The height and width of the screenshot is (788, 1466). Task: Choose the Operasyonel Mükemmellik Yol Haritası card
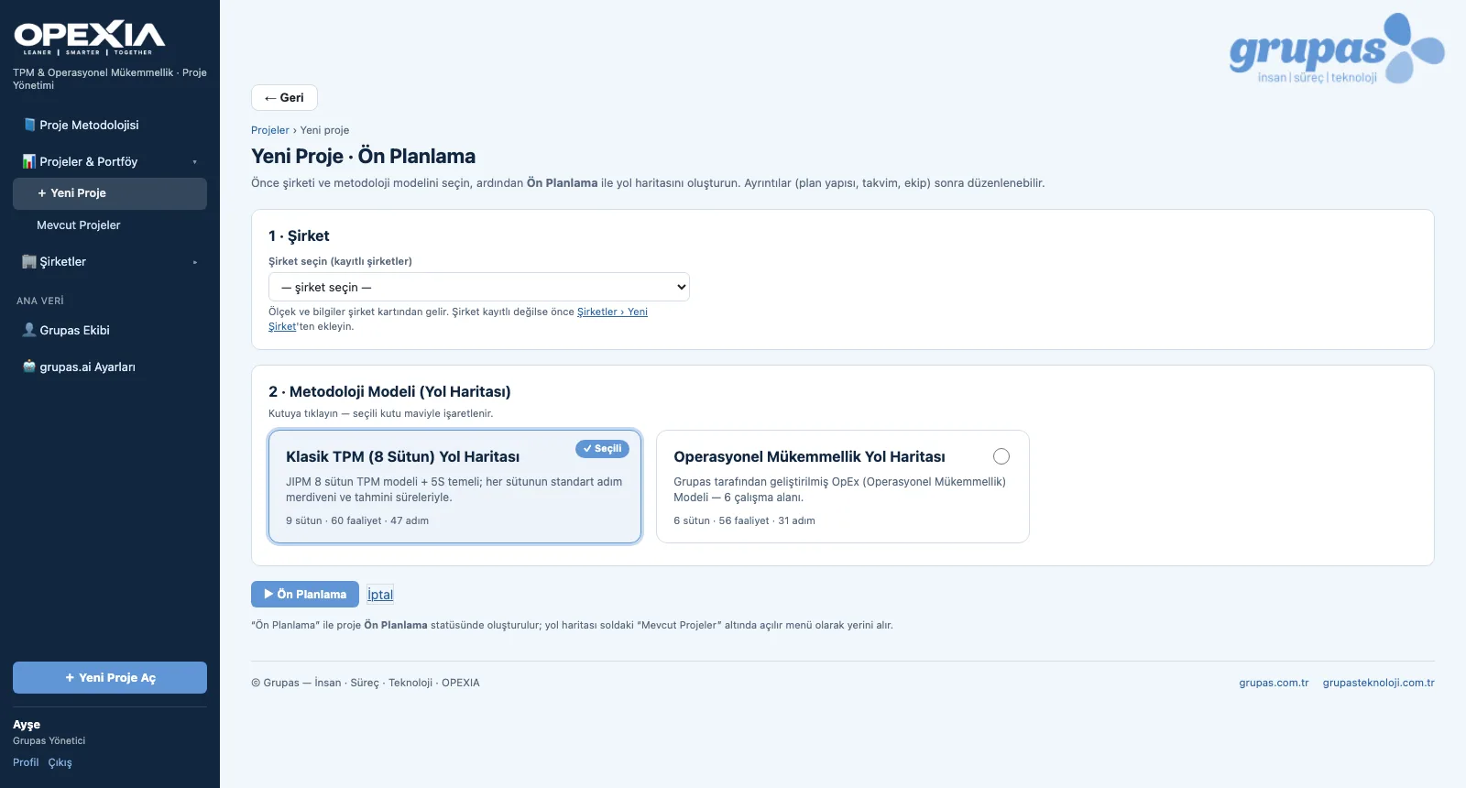[x=843, y=487]
